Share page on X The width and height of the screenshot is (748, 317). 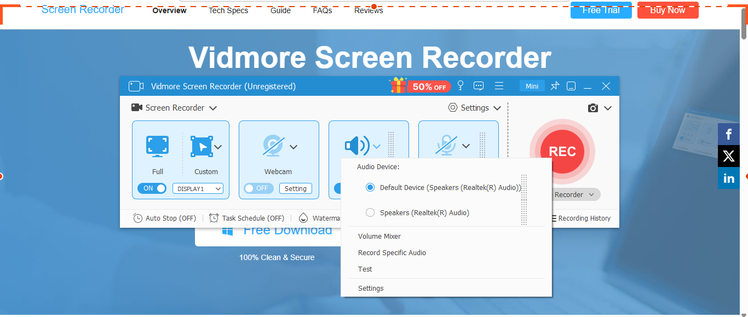coord(729,156)
